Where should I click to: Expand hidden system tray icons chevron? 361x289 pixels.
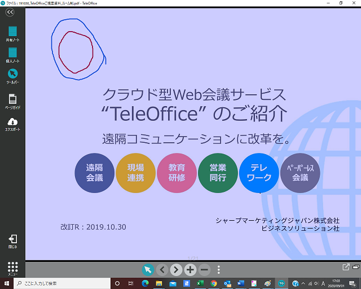coord(303,283)
